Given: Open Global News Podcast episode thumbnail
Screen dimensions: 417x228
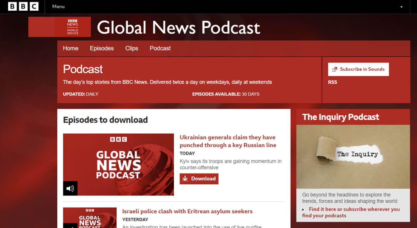Looking at the screenshot, I should pyautogui.click(x=118, y=164).
